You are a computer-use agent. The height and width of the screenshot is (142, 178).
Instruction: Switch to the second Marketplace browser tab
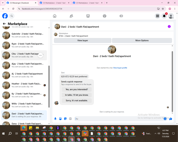(54, 3)
